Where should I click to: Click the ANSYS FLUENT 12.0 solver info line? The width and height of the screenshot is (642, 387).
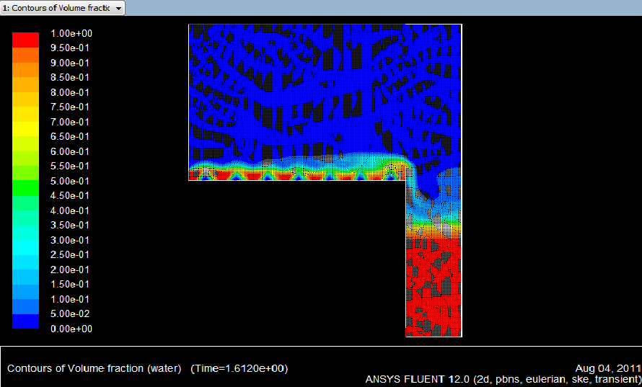[x=504, y=380]
